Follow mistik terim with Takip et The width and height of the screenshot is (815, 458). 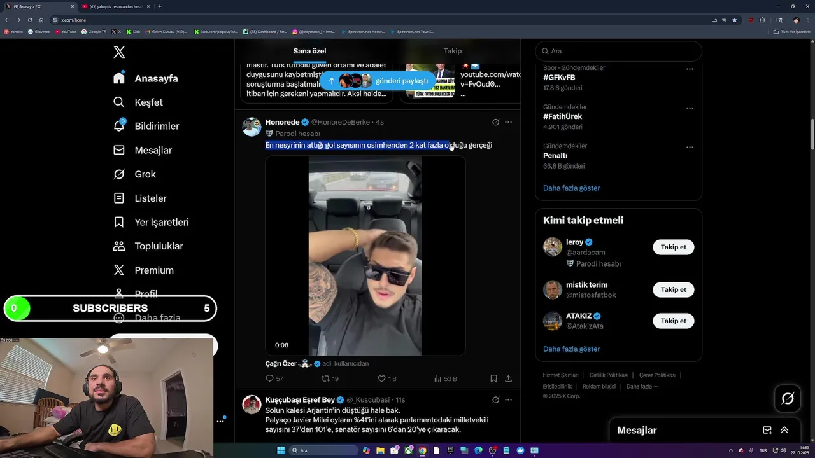tap(673, 289)
